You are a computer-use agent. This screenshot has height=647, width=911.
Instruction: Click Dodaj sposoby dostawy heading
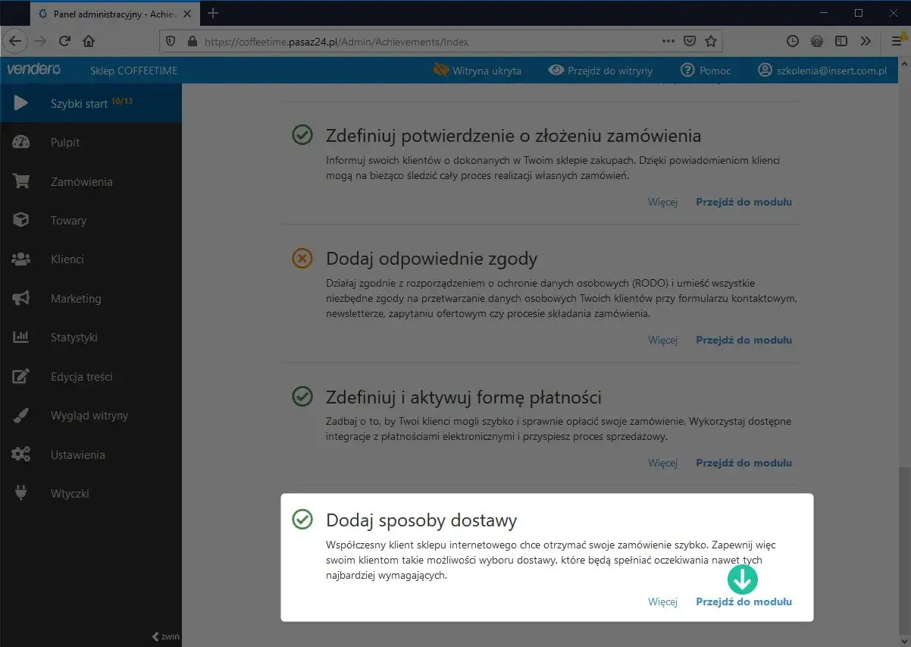tap(421, 520)
